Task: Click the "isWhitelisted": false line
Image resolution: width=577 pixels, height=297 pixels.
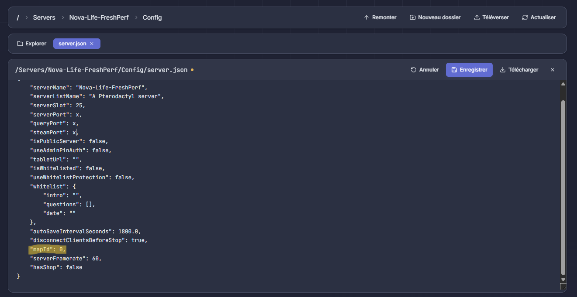Action: point(67,168)
